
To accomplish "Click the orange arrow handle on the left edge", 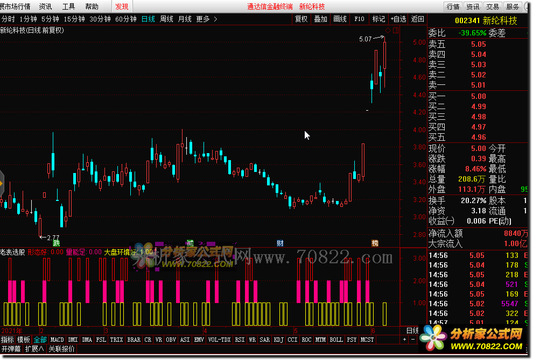I will tap(2, 183).
